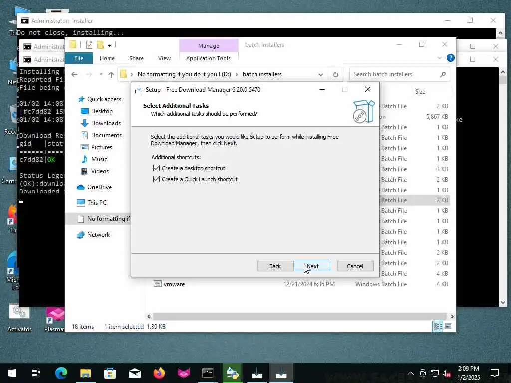Launch Firefox from taskbar
The image size is (511, 383).
click(159, 373)
